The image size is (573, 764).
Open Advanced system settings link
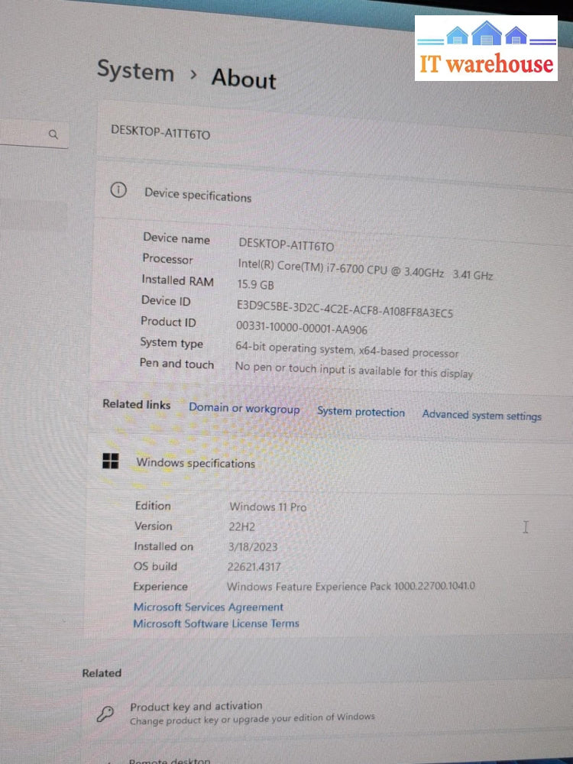(x=481, y=415)
